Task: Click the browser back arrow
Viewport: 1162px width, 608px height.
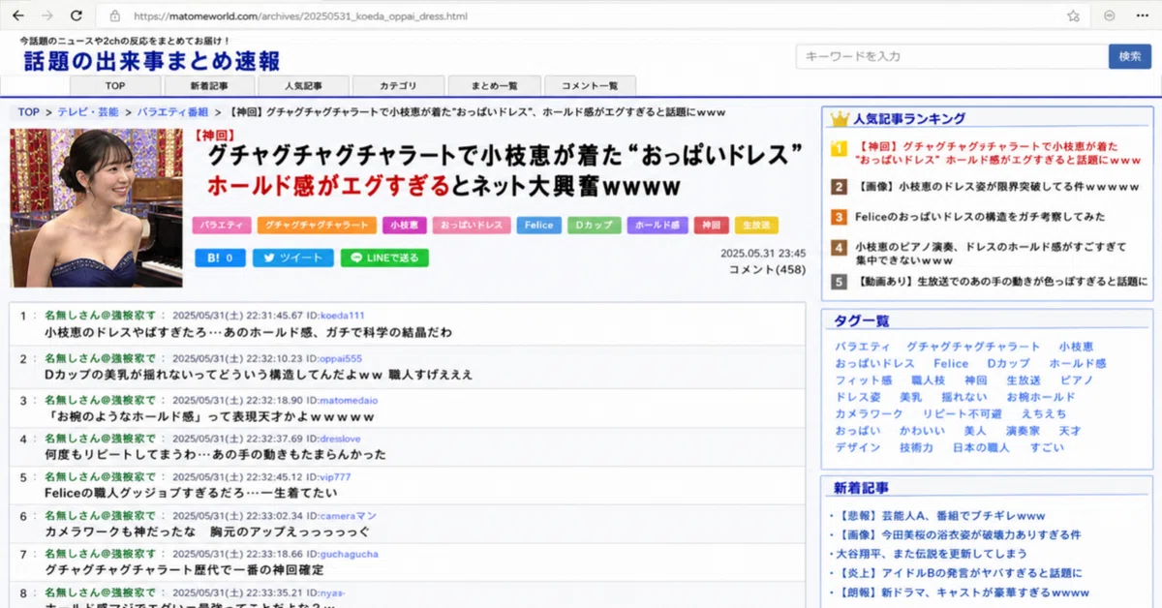Action: click(17, 15)
